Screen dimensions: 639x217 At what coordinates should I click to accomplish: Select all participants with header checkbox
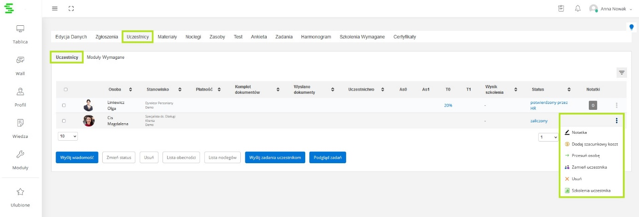66,90
